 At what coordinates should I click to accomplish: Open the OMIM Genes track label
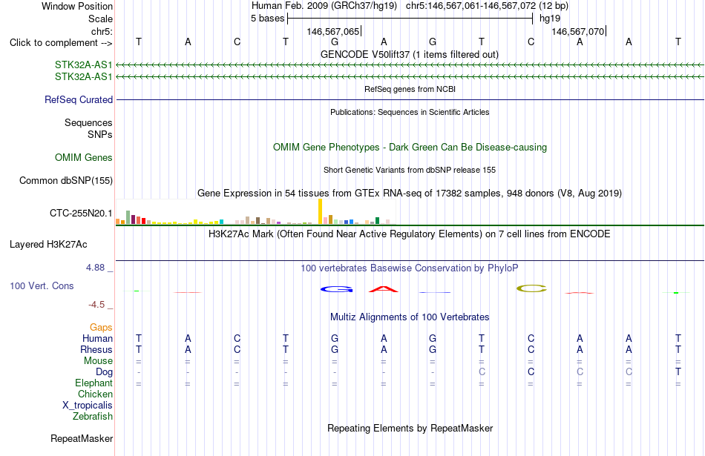(84, 158)
